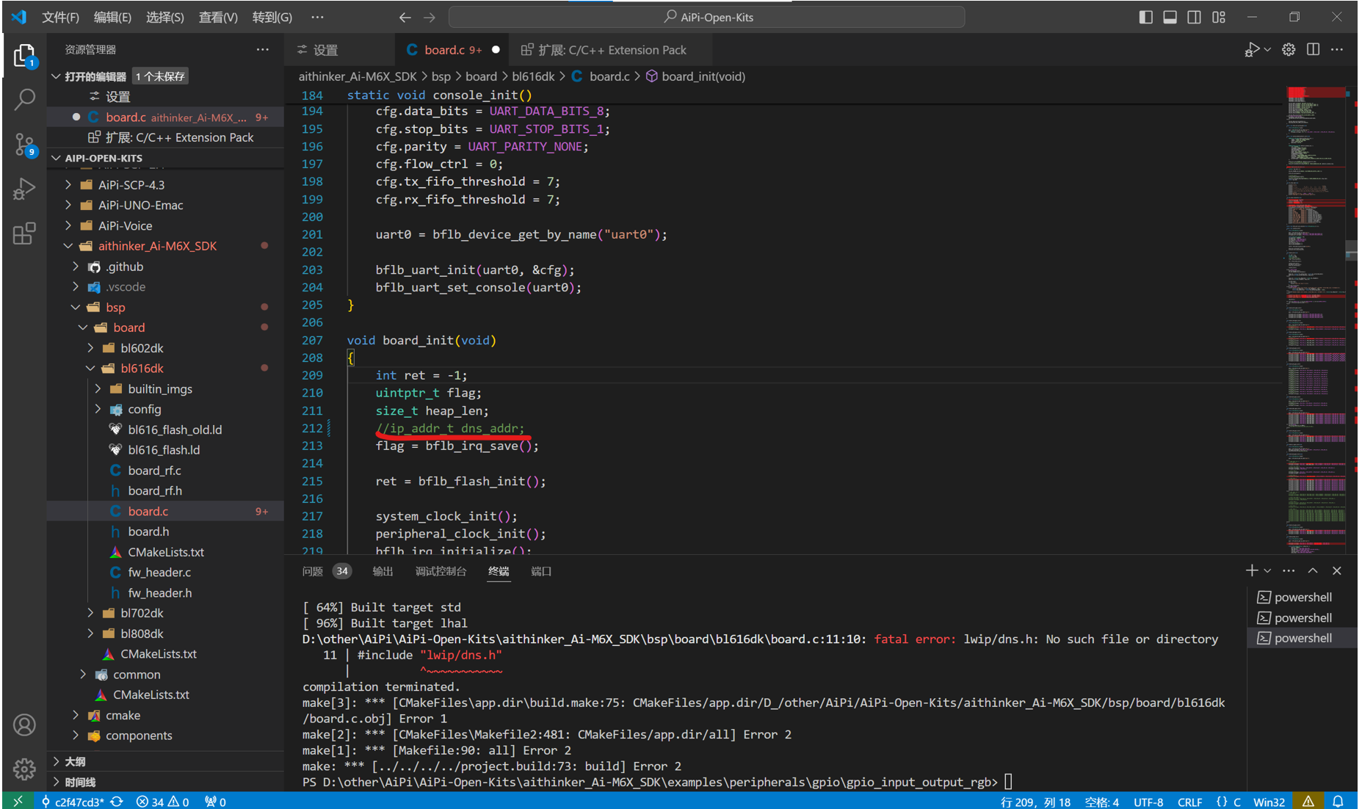Open Explorer views and more actions ellipsis
The image size is (1362, 809).
coord(262,49)
